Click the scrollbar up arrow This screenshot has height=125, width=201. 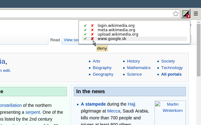pos(199,22)
